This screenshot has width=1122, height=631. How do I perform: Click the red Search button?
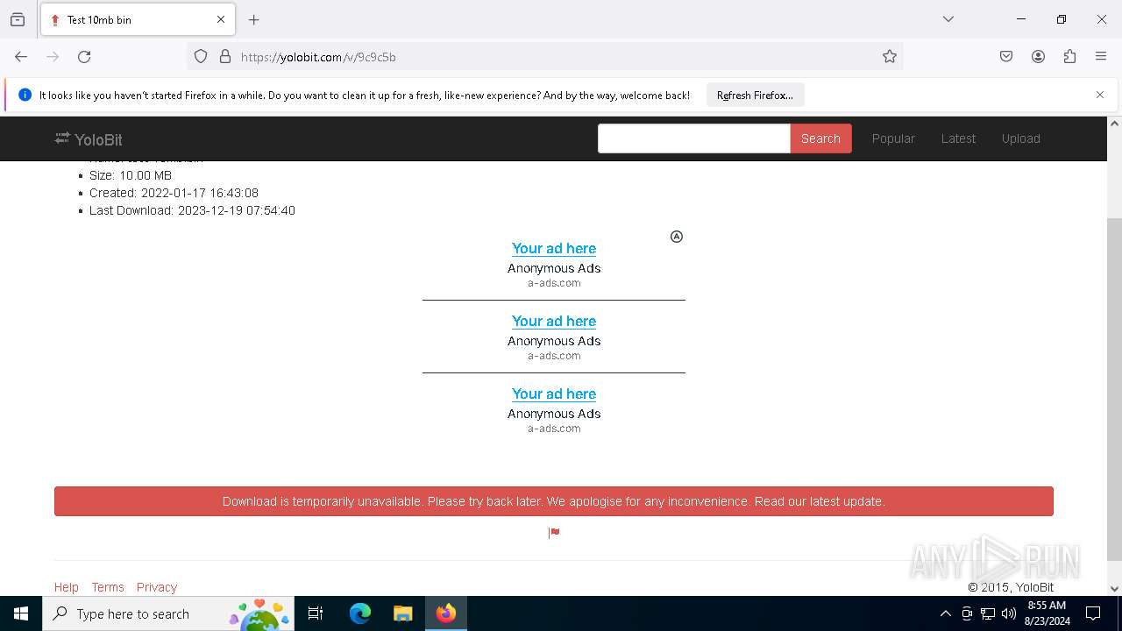tap(820, 138)
